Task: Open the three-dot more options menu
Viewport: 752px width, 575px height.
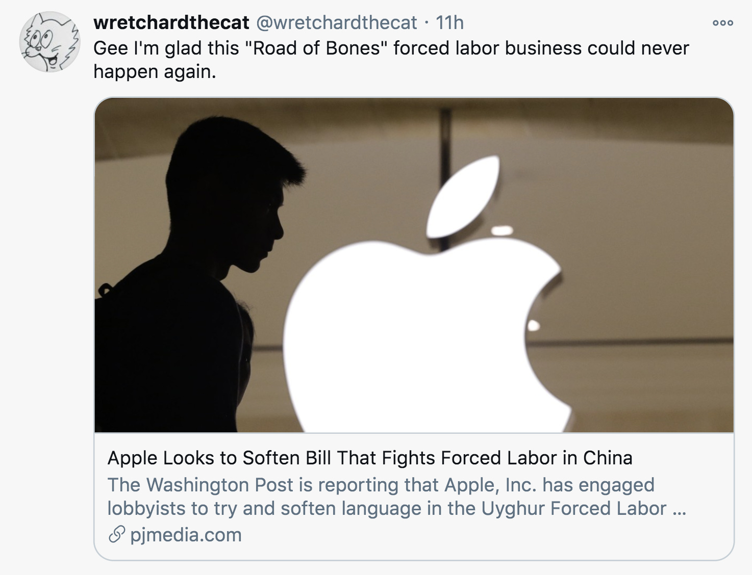Action: pos(723,23)
